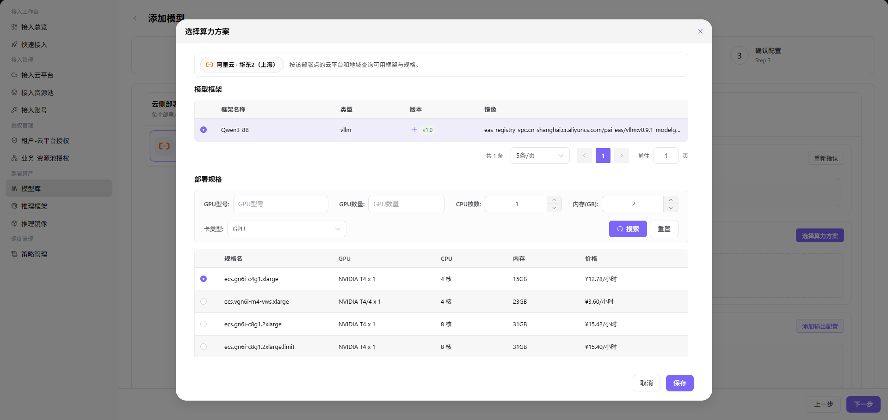Click the 搜索 button
The image size is (888, 420).
[628, 229]
